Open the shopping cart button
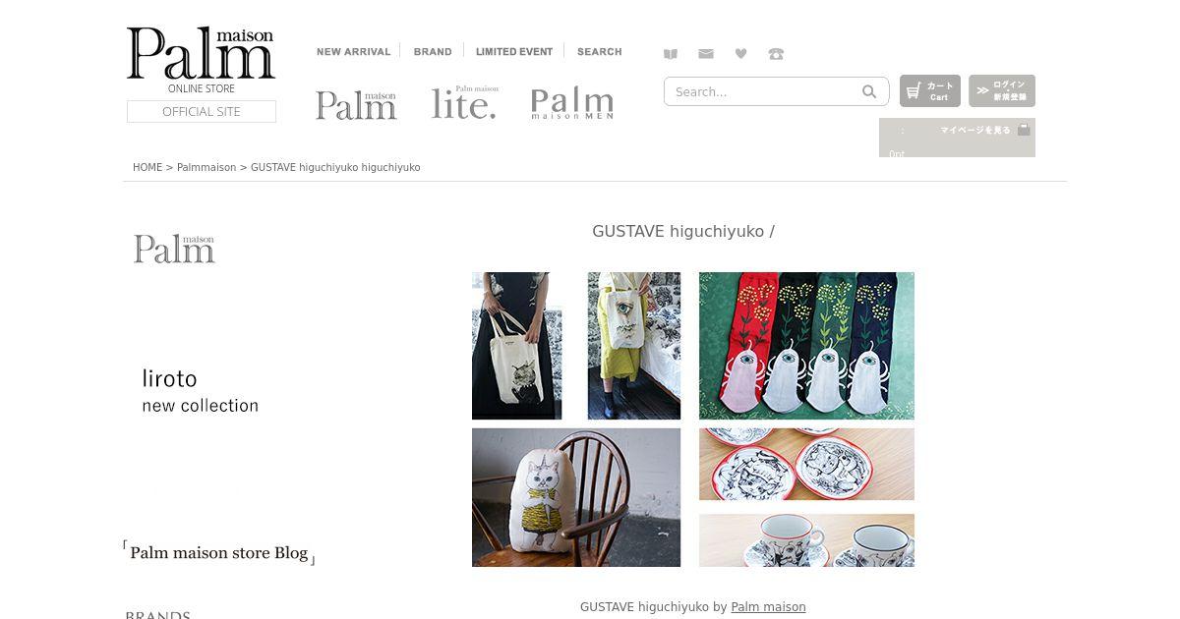Screen dimensions: 1180x619 (x=930, y=91)
